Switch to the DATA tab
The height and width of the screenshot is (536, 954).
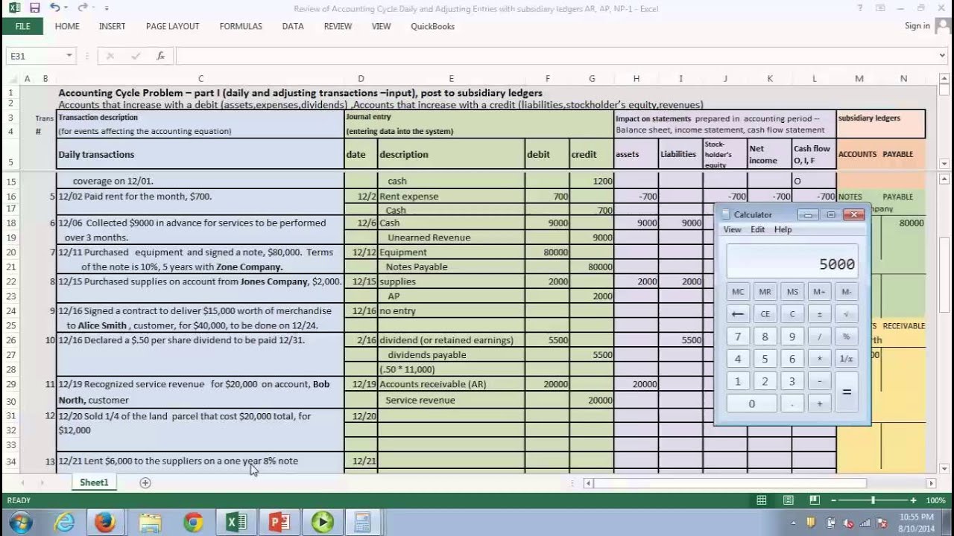(x=293, y=26)
